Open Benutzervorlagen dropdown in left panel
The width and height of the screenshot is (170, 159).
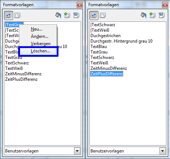click(x=77, y=151)
